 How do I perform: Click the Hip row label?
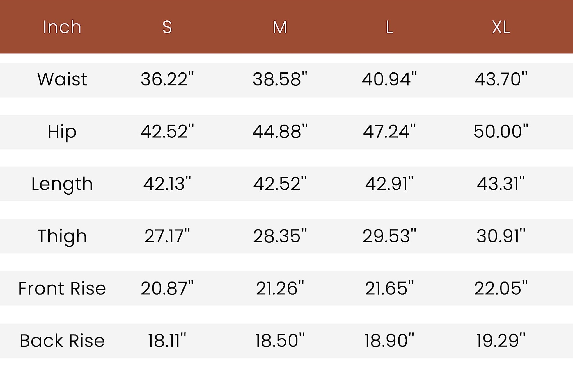pyautogui.click(x=62, y=132)
